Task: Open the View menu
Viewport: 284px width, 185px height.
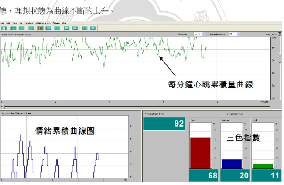Action: [15, 23]
